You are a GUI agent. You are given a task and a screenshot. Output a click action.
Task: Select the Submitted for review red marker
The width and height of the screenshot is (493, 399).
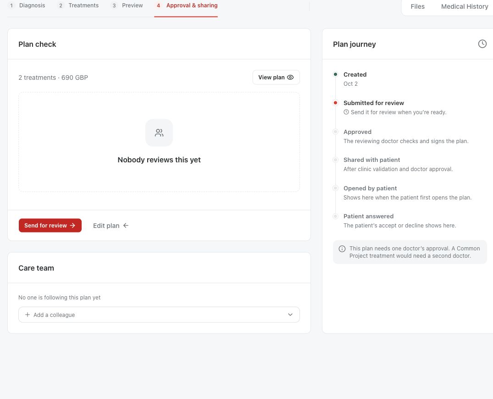click(336, 103)
